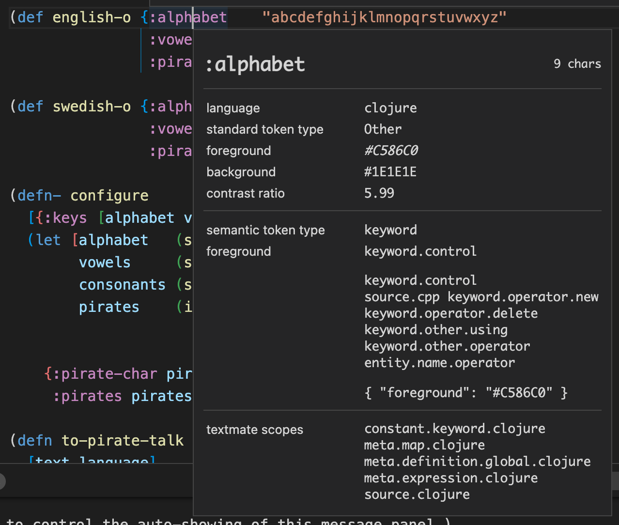Click the keyword.operator.delete scope line
Image resolution: width=619 pixels, height=525 pixels.
451,313
